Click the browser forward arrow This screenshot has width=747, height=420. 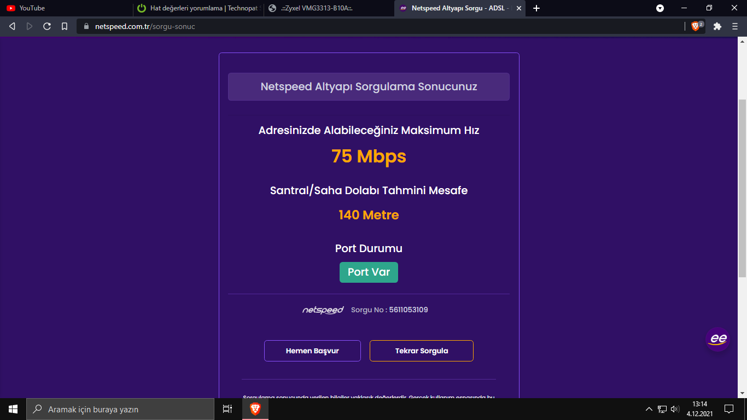coord(30,26)
